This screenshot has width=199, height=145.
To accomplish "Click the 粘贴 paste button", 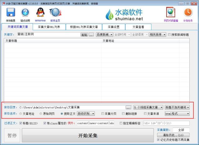I will click(x=84, y=35).
